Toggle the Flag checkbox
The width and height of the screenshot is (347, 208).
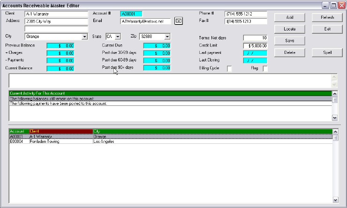[265, 69]
